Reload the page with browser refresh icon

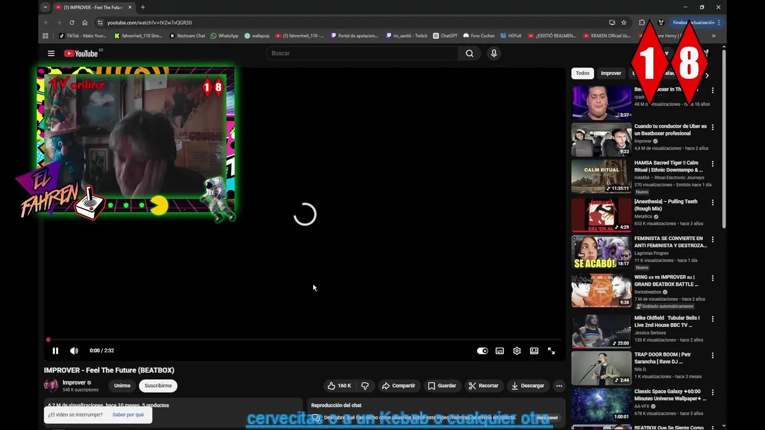(x=72, y=23)
